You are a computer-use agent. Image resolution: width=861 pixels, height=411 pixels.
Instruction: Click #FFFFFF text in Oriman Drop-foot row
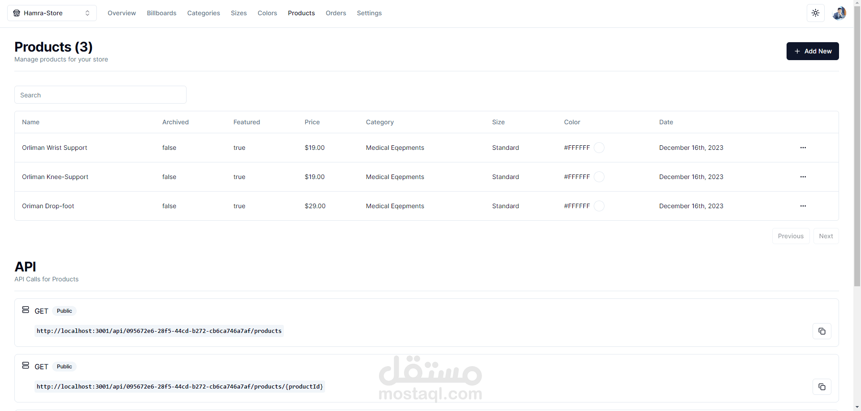pos(577,206)
